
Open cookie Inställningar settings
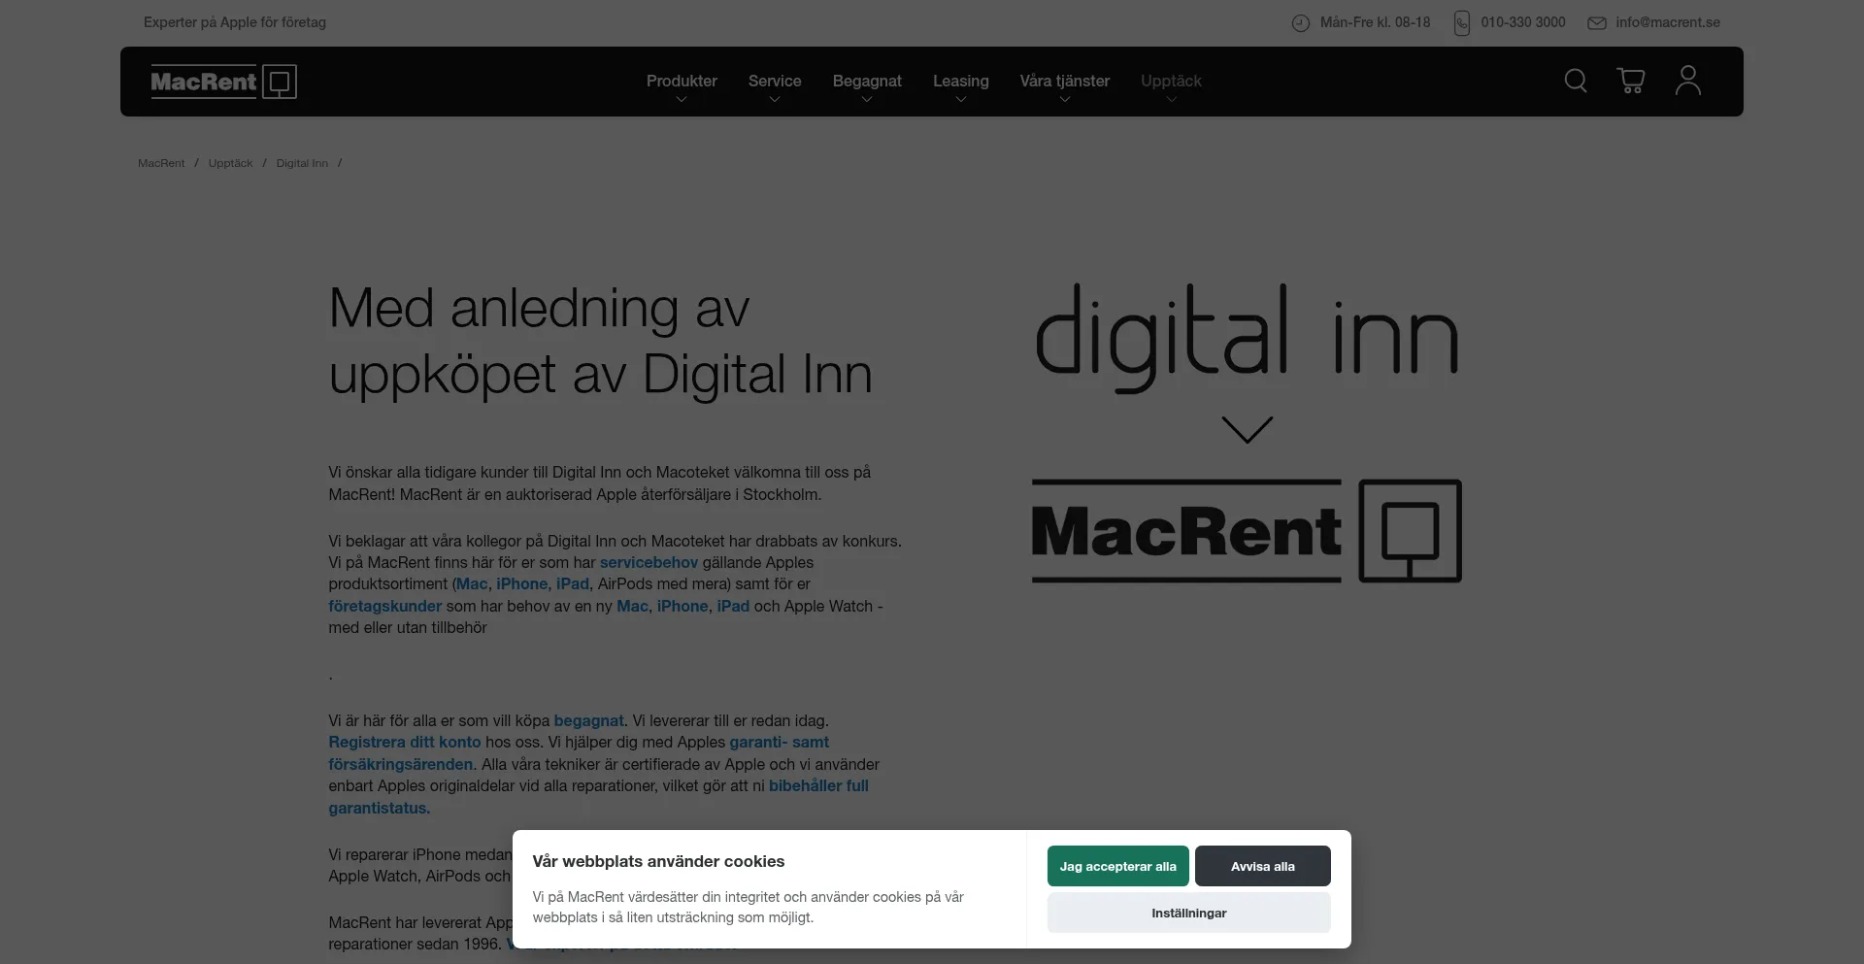pos(1187,913)
